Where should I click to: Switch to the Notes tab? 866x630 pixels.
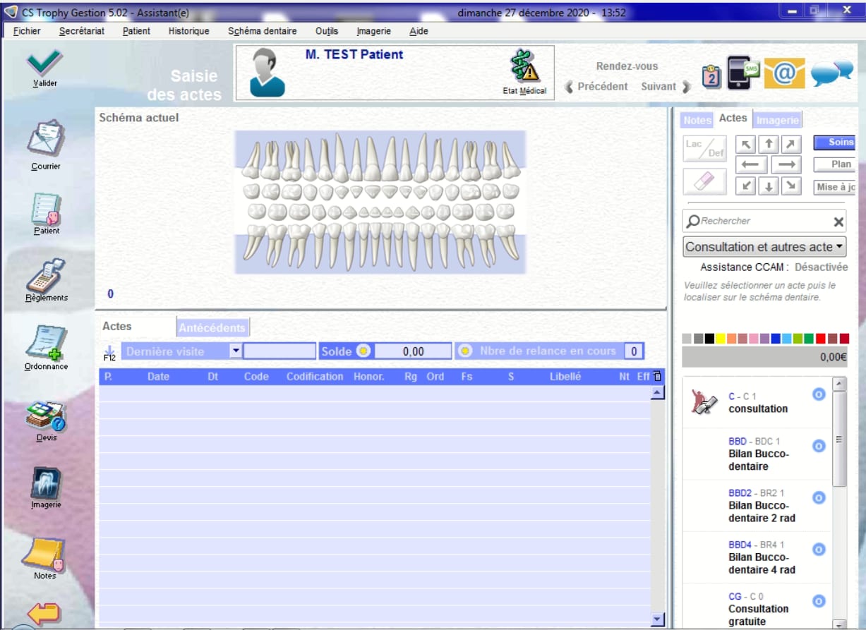[x=697, y=120]
